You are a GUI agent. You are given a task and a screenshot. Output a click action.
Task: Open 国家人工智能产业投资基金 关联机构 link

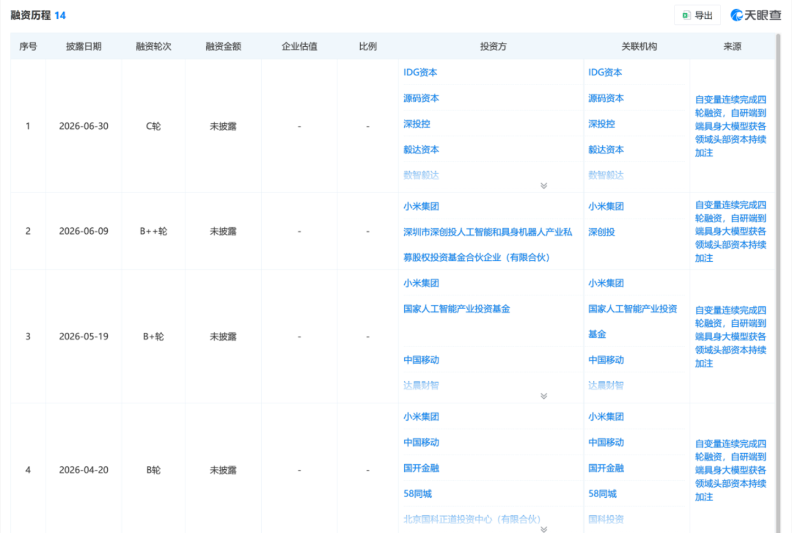(x=632, y=322)
